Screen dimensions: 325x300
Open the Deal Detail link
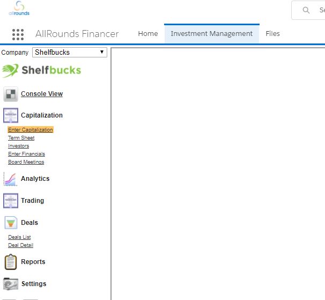point(21,245)
